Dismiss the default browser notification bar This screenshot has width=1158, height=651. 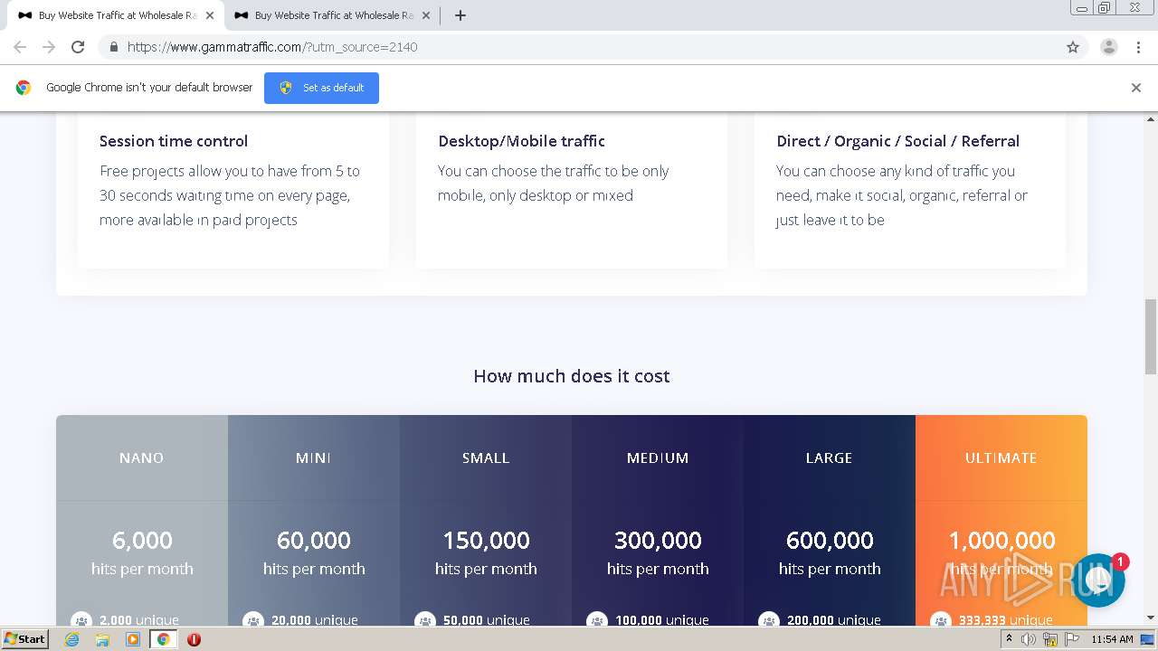[x=1135, y=88]
